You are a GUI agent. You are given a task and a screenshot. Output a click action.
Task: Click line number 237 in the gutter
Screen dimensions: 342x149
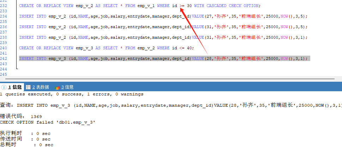tap(3, 32)
